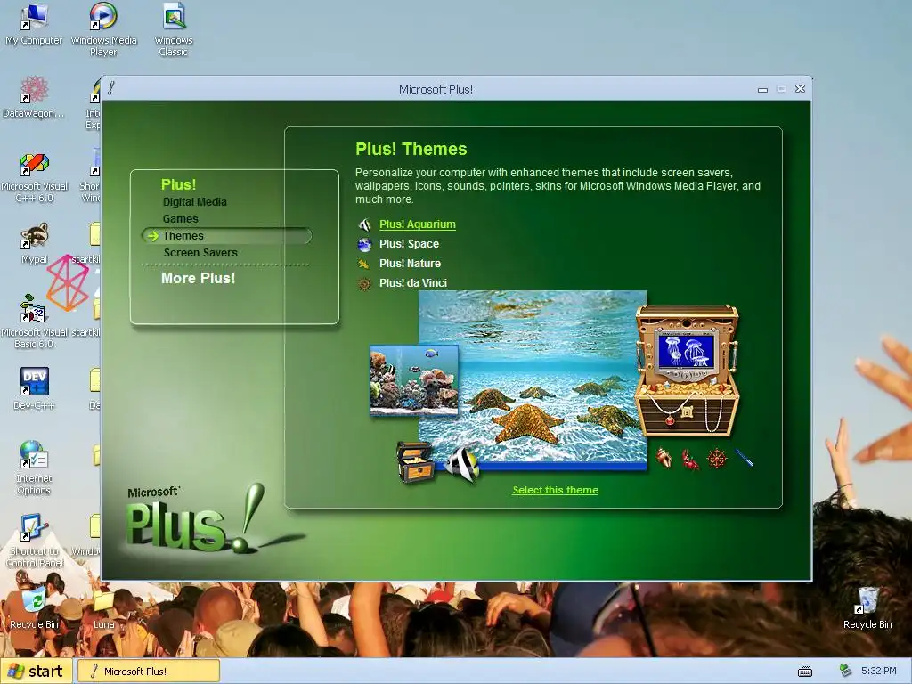The height and width of the screenshot is (684, 912).
Task: Select Plus! Nature theme
Action: [x=410, y=264]
